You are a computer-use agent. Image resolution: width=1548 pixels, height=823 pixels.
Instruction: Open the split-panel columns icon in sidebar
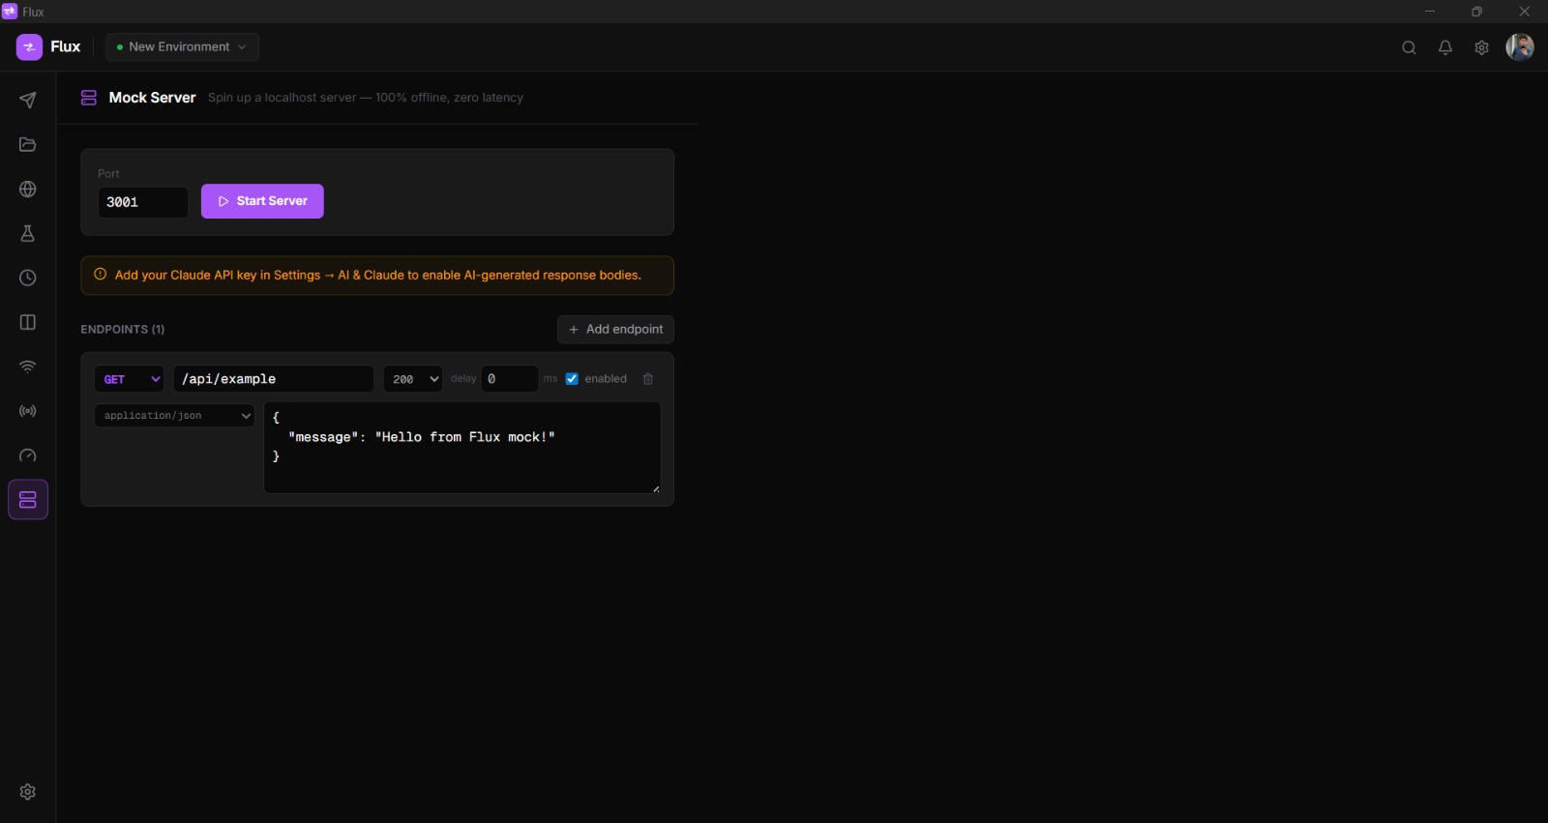pyautogui.click(x=28, y=322)
